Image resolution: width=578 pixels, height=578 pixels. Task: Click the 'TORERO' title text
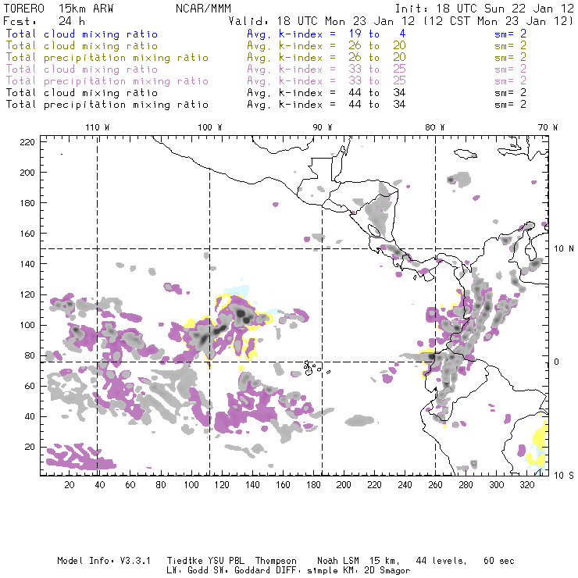(x=24, y=9)
